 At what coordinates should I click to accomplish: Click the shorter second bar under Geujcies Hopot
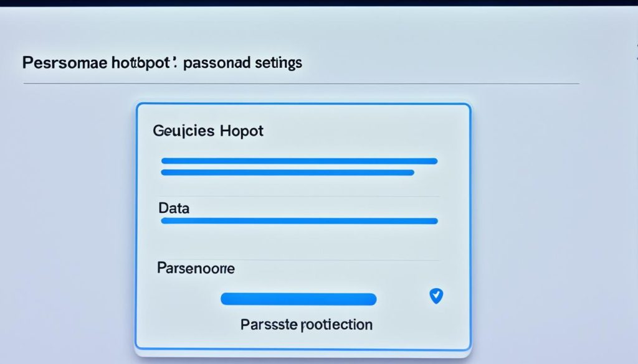coord(287,172)
